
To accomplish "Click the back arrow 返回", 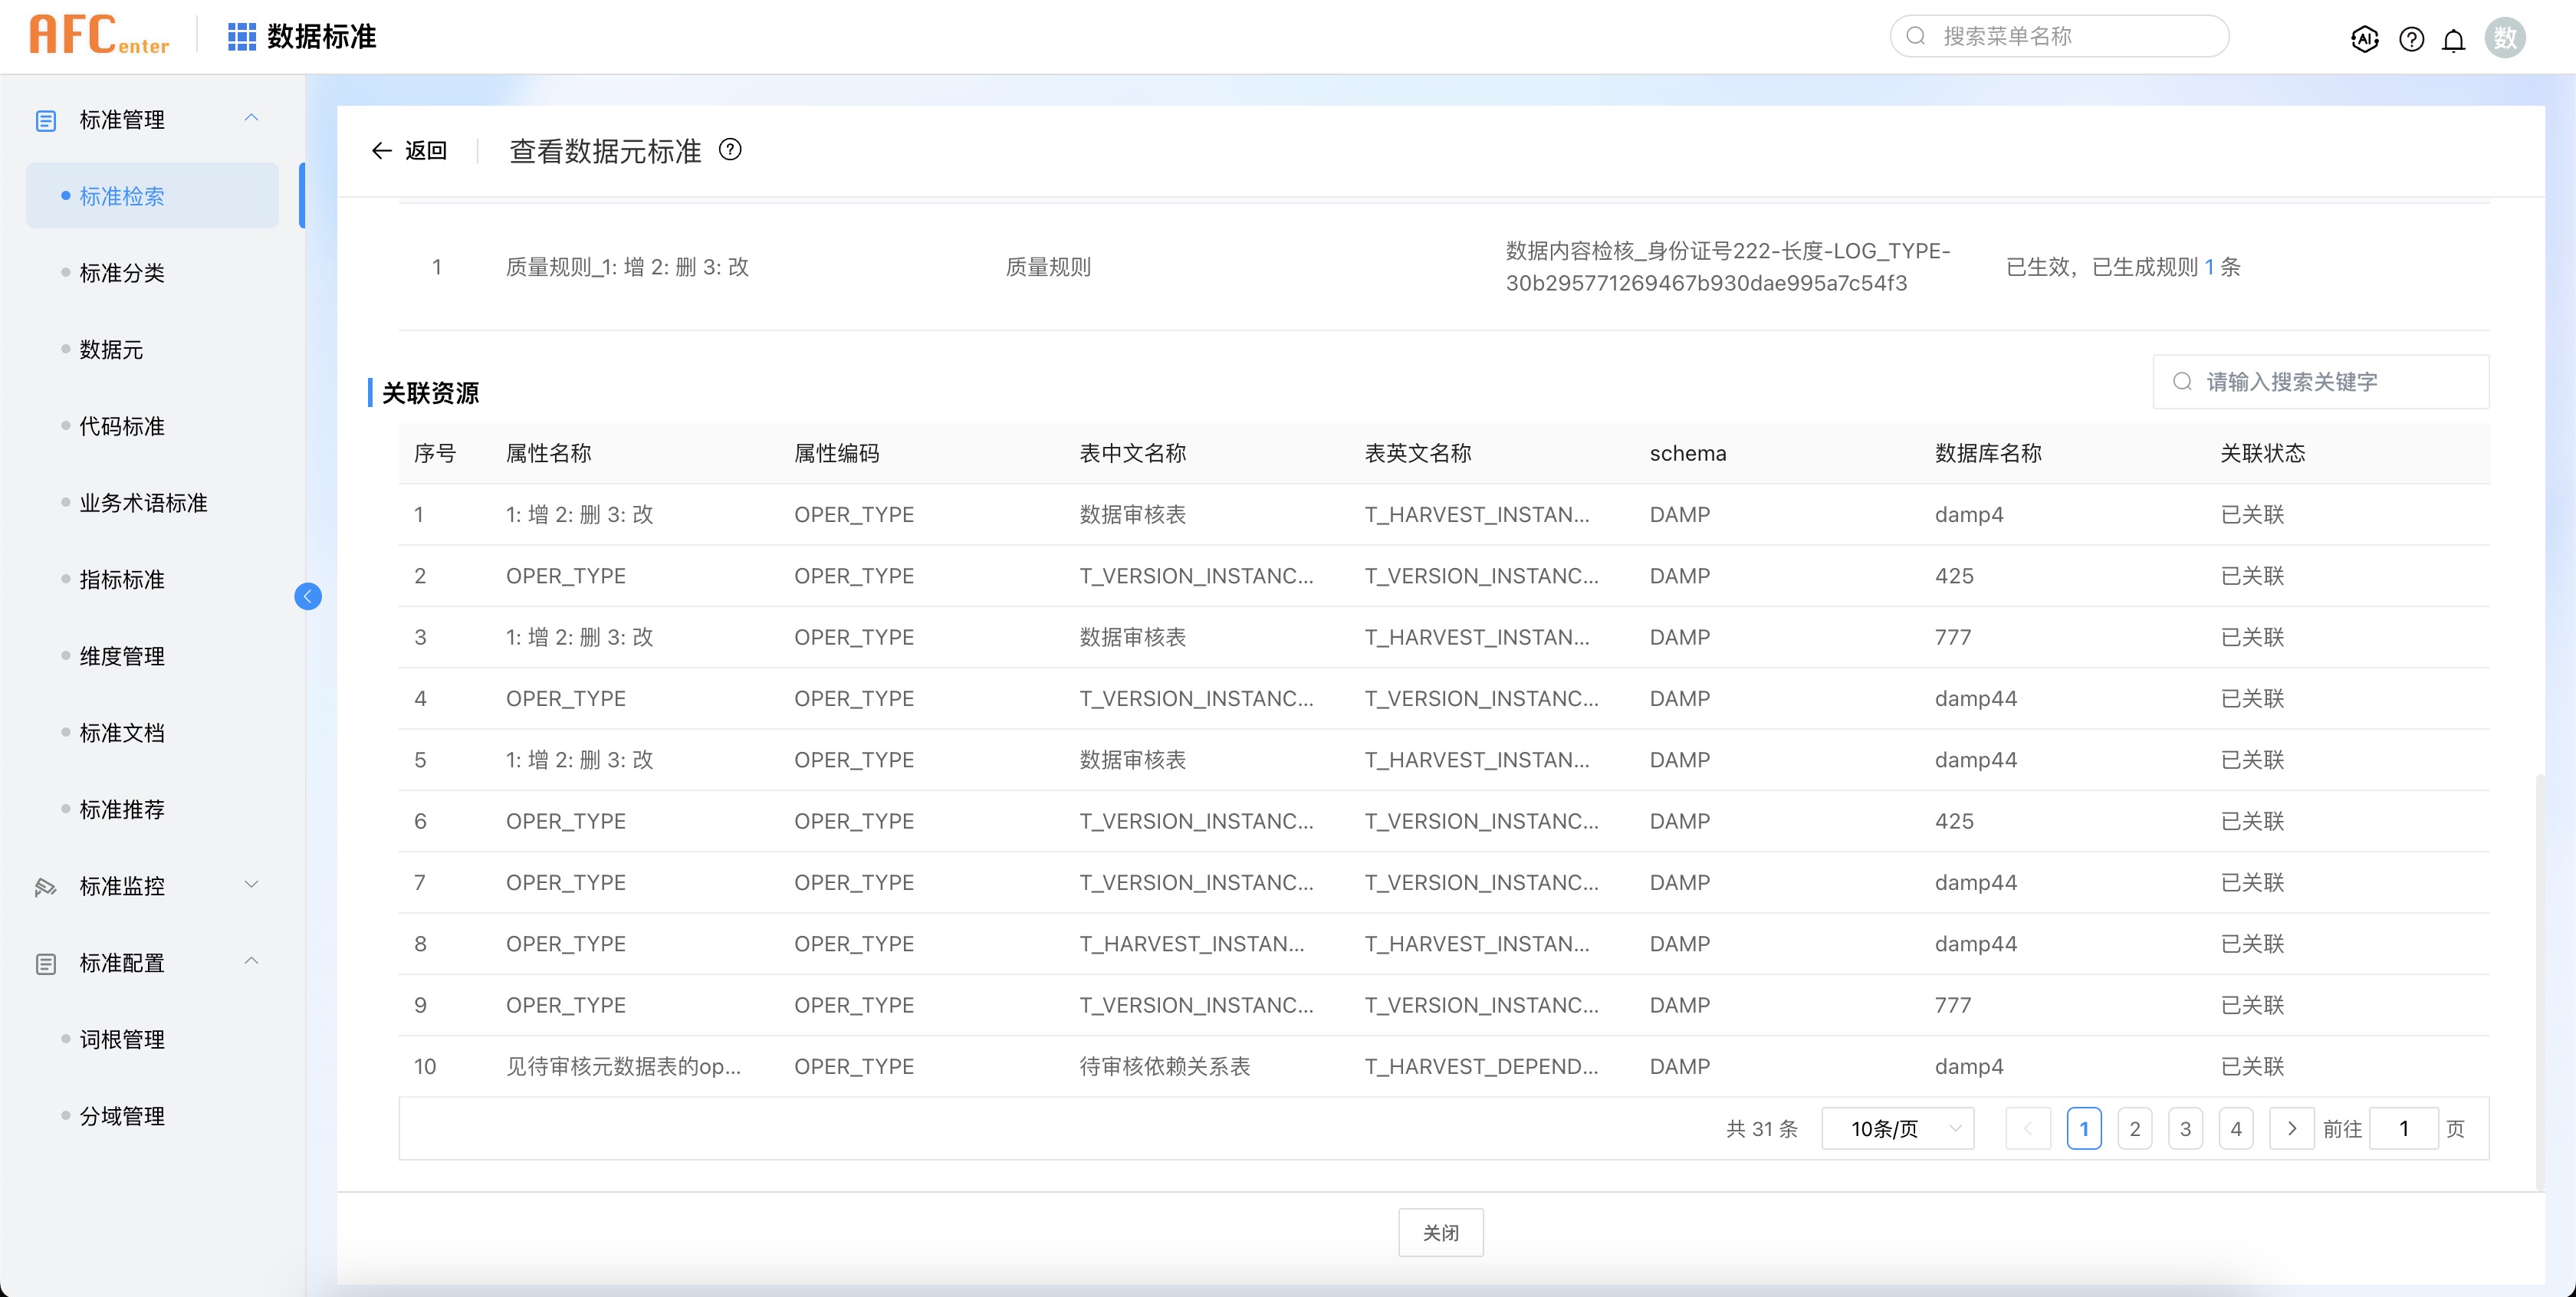I will [x=409, y=151].
